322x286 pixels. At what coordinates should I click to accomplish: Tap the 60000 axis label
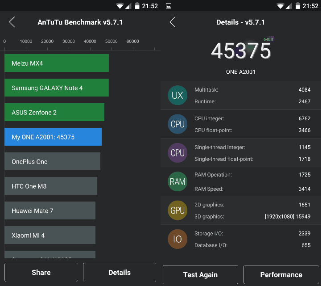132,42
